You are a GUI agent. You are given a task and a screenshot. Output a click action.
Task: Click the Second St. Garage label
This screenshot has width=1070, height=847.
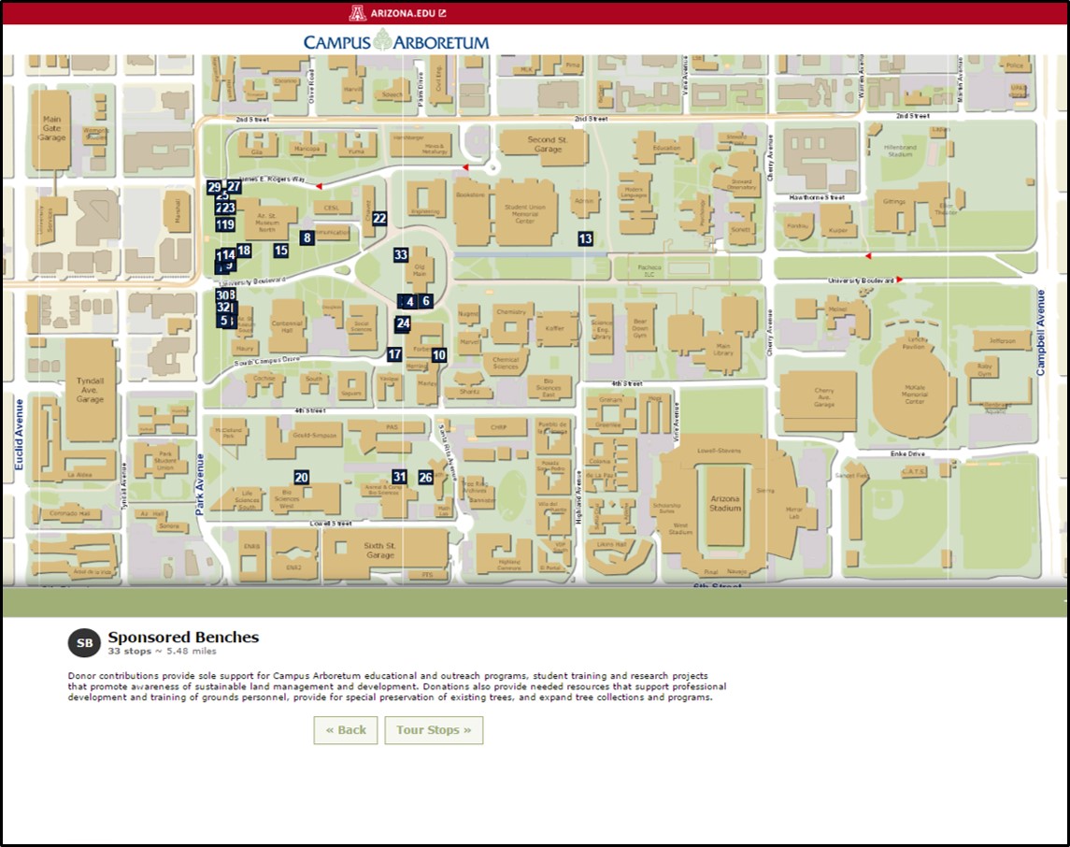[x=548, y=144]
